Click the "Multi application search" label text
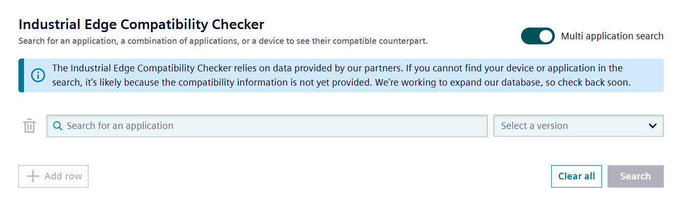Image resolution: width=675 pixels, height=210 pixels. point(612,36)
